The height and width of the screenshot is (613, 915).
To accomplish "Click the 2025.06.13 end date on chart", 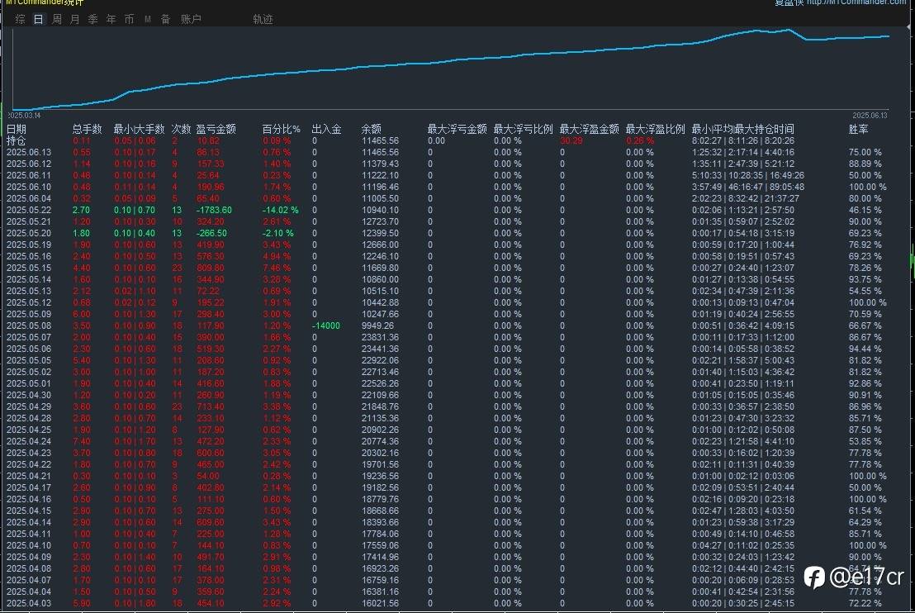I will coord(869,116).
